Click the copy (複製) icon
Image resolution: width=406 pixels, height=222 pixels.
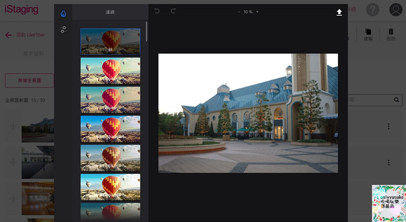point(368,33)
